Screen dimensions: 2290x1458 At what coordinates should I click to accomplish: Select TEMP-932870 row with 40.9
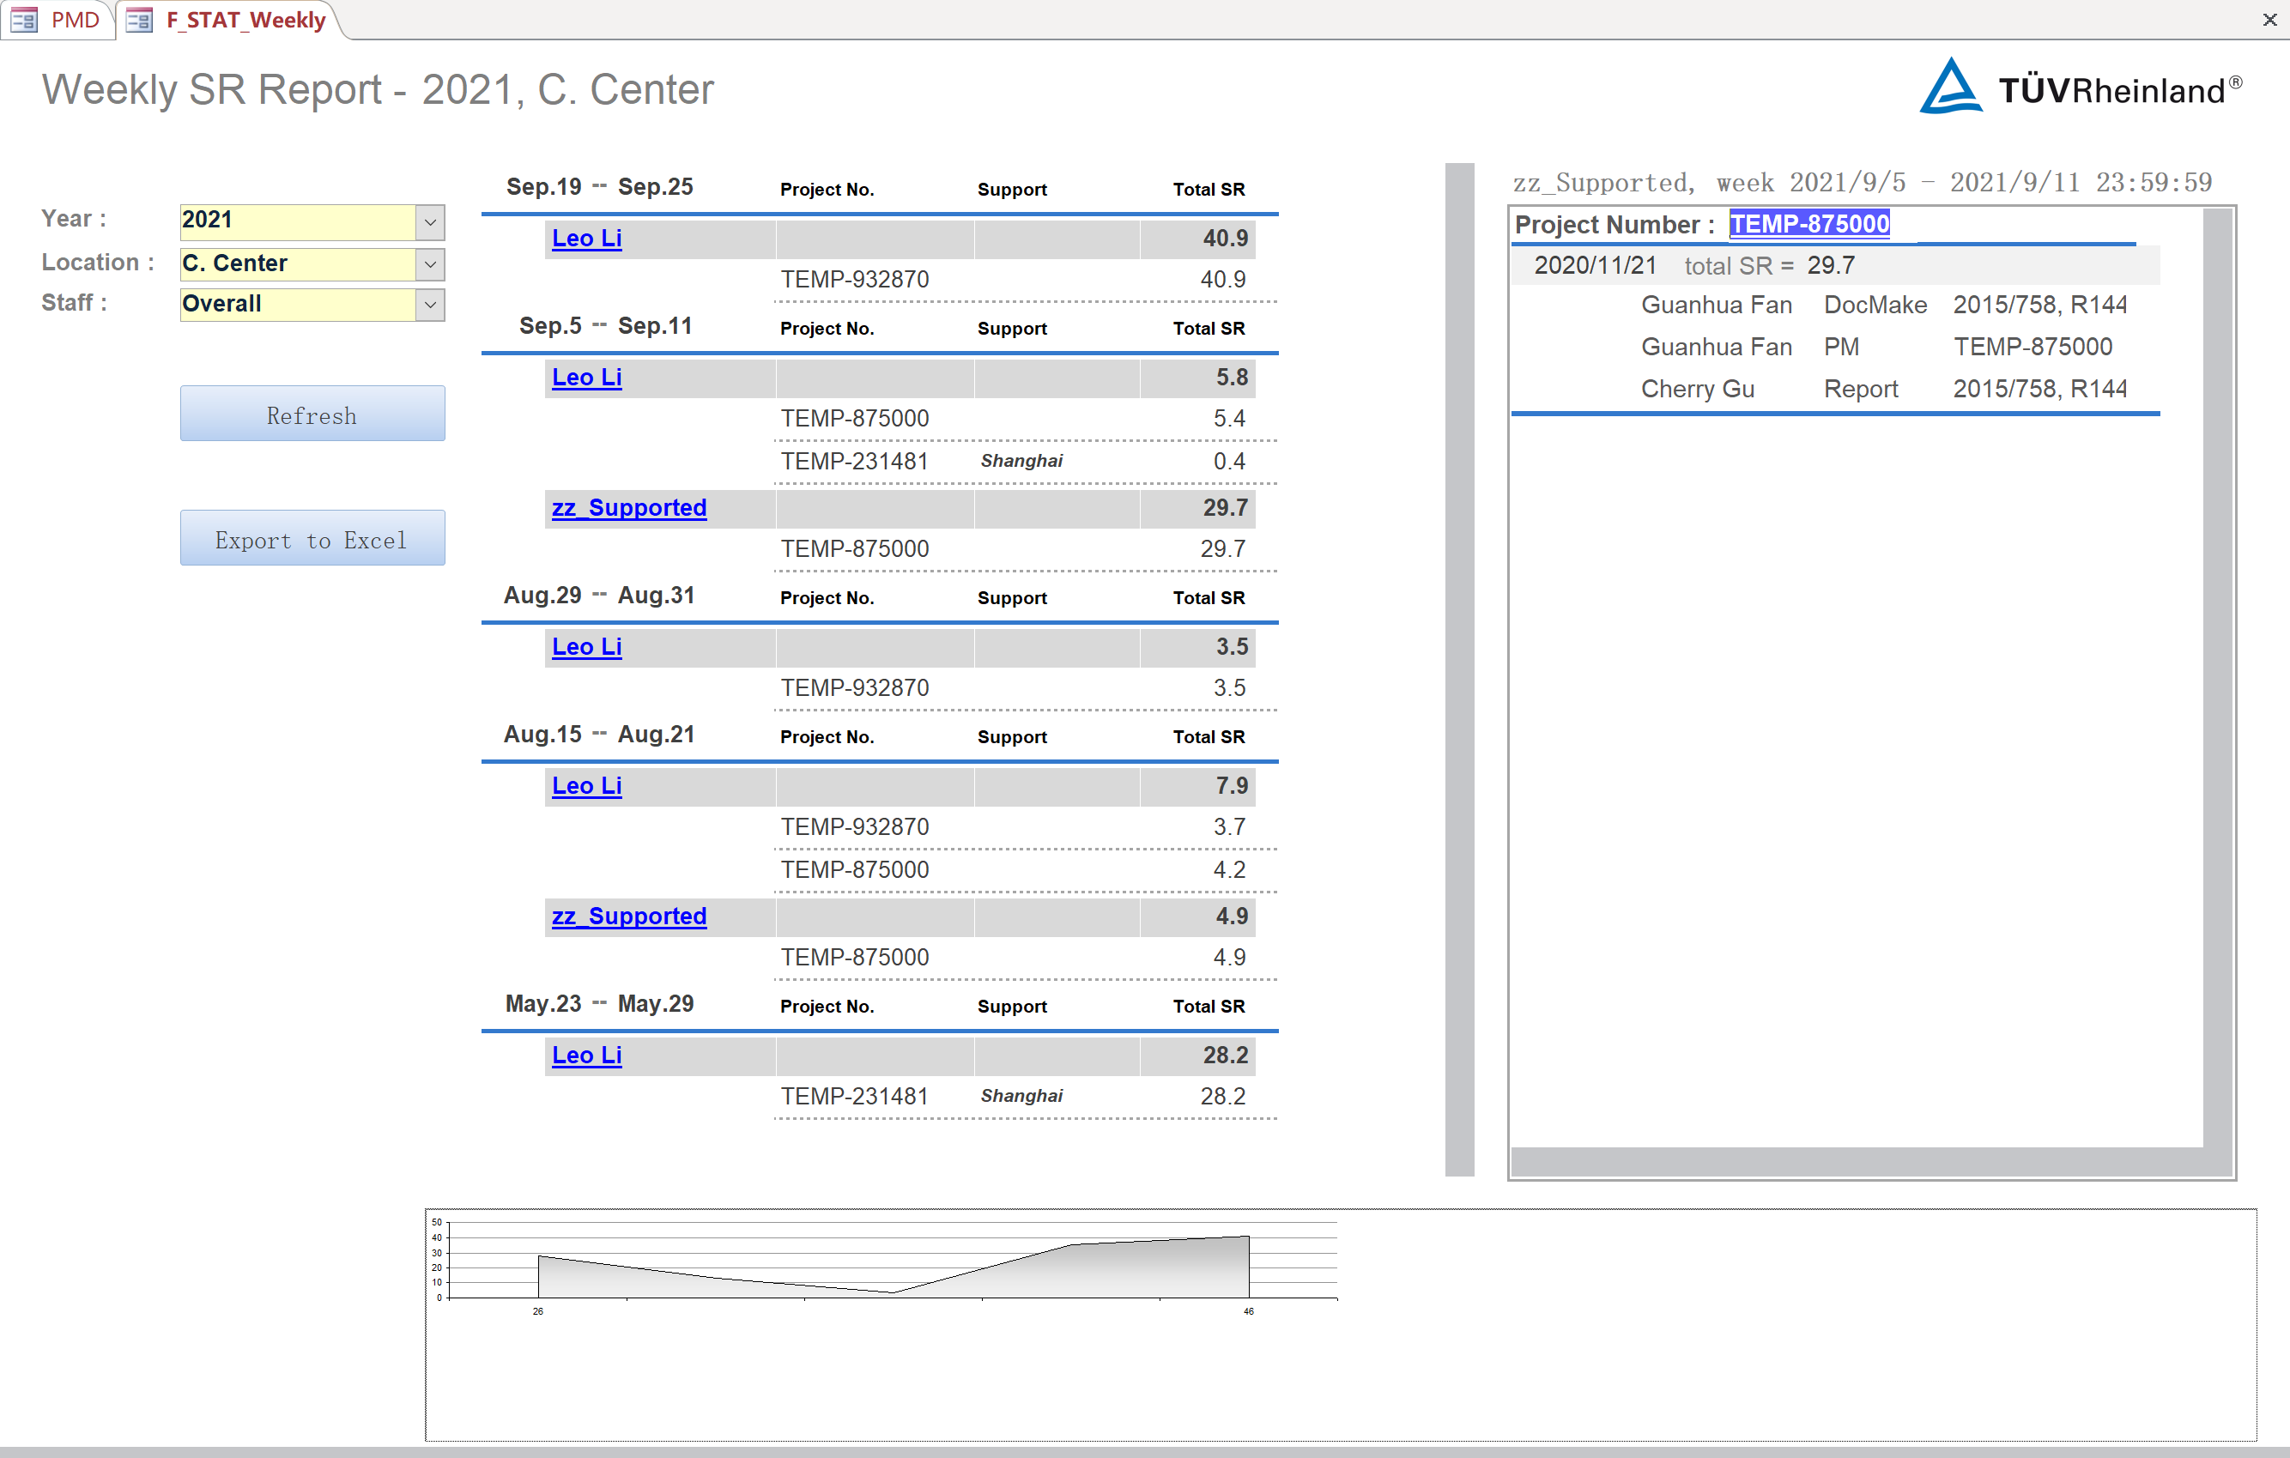pyautogui.click(x=1025, y=280)
